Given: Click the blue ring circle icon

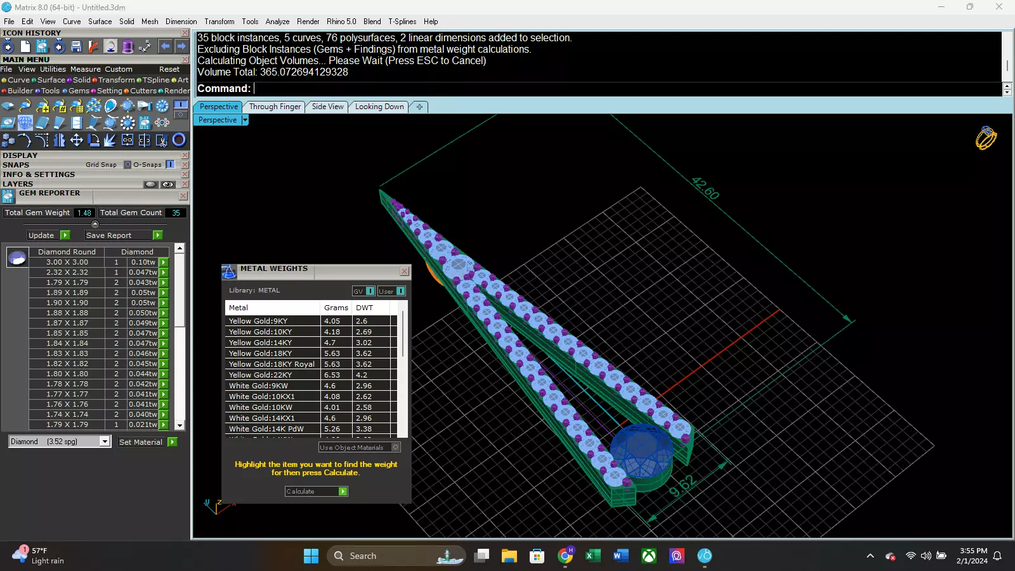Looking at the screenshot, I should coord(179,140).
